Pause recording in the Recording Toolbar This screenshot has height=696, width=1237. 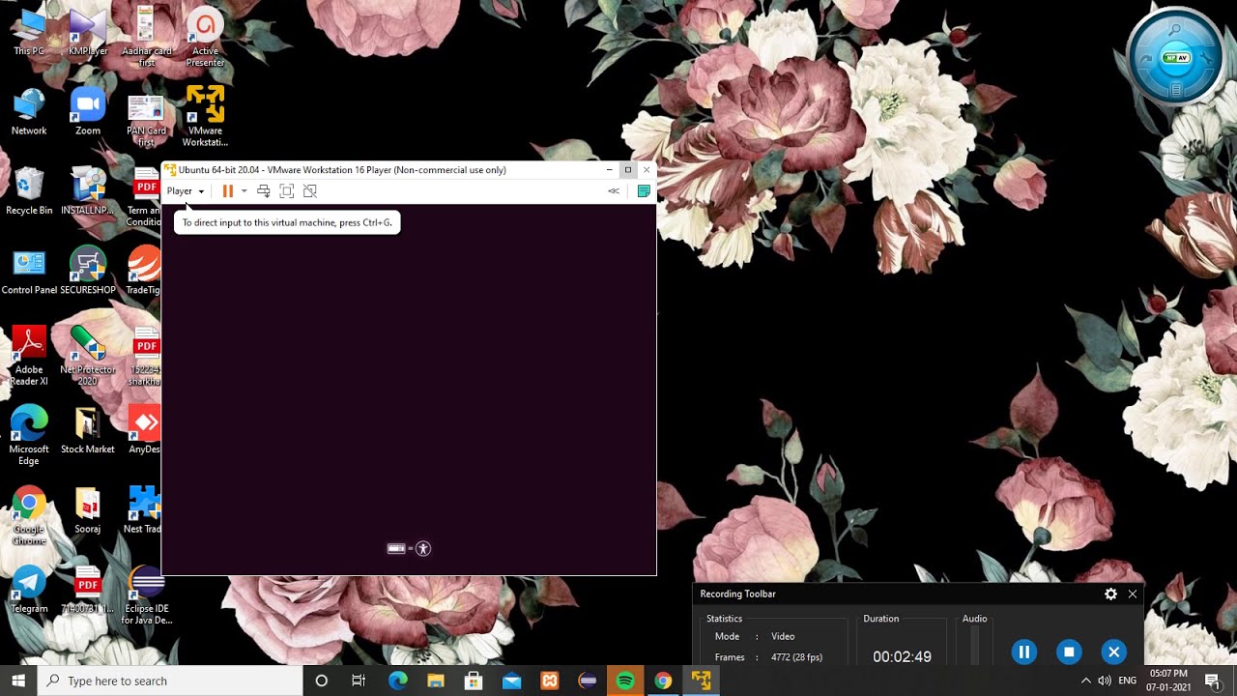click(1024, 652)
